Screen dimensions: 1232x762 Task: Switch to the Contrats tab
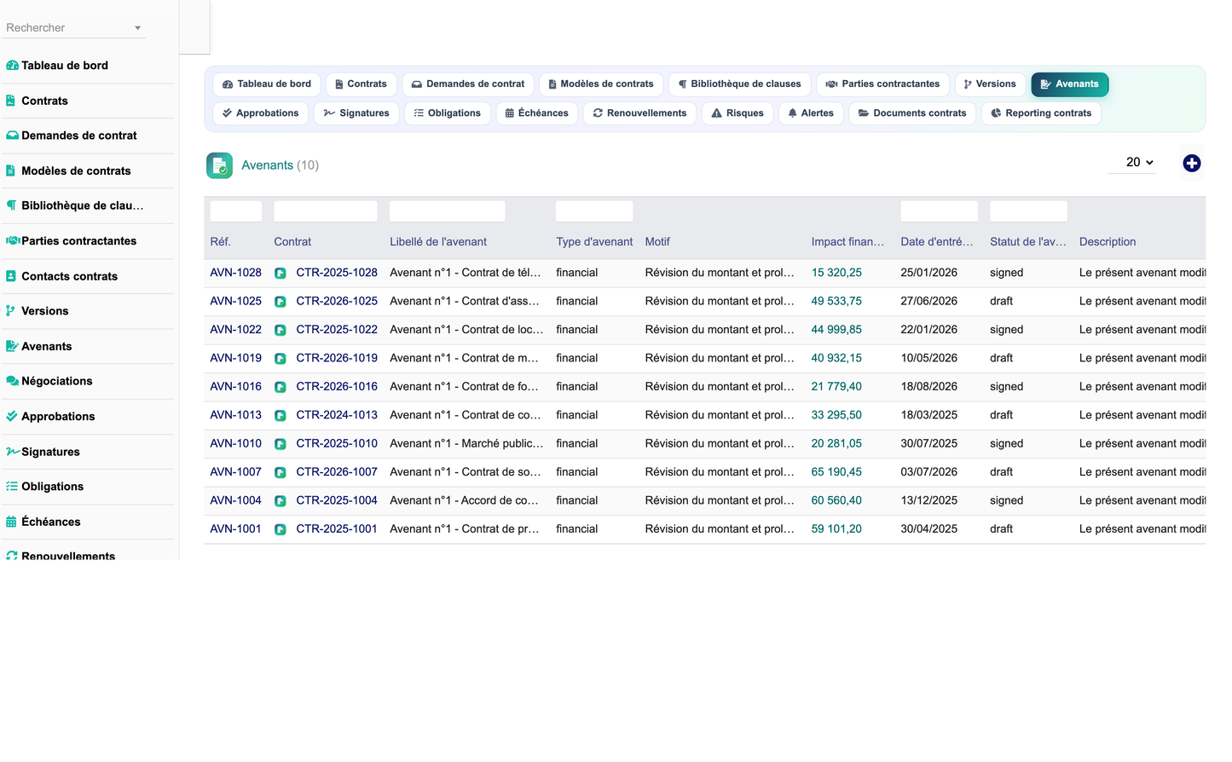click(x=362, y=84)
